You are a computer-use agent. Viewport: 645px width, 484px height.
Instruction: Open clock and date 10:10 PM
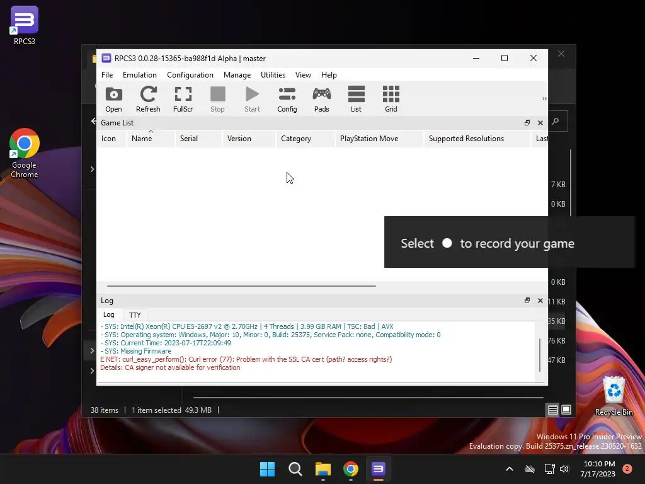(599, 469)
